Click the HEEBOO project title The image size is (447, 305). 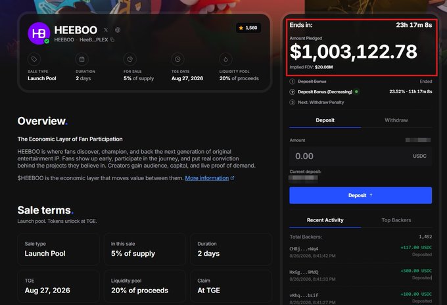click(76, 30)
